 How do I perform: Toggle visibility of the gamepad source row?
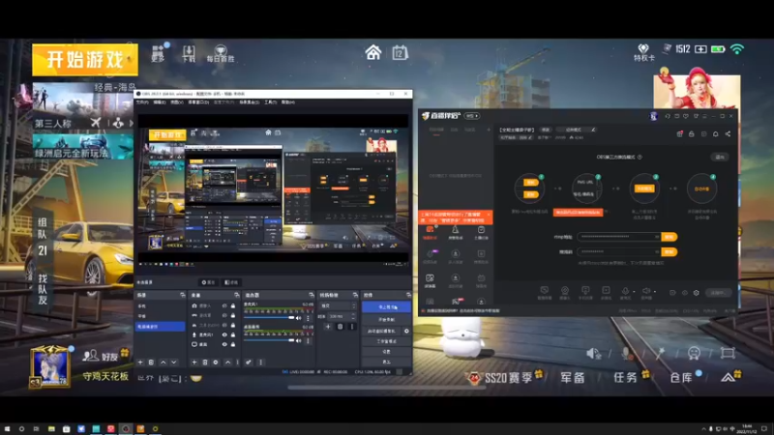[224, 315]
